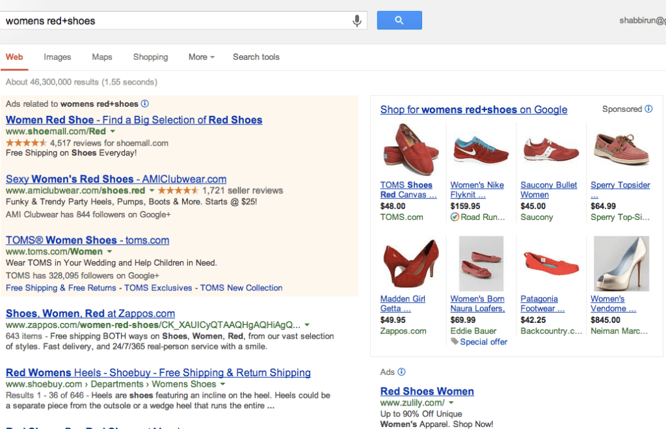This screenshot has height=429, width=666.
Task: Click the star rating for amiclubwear seller reviews
Action: (x=178, y=190)
